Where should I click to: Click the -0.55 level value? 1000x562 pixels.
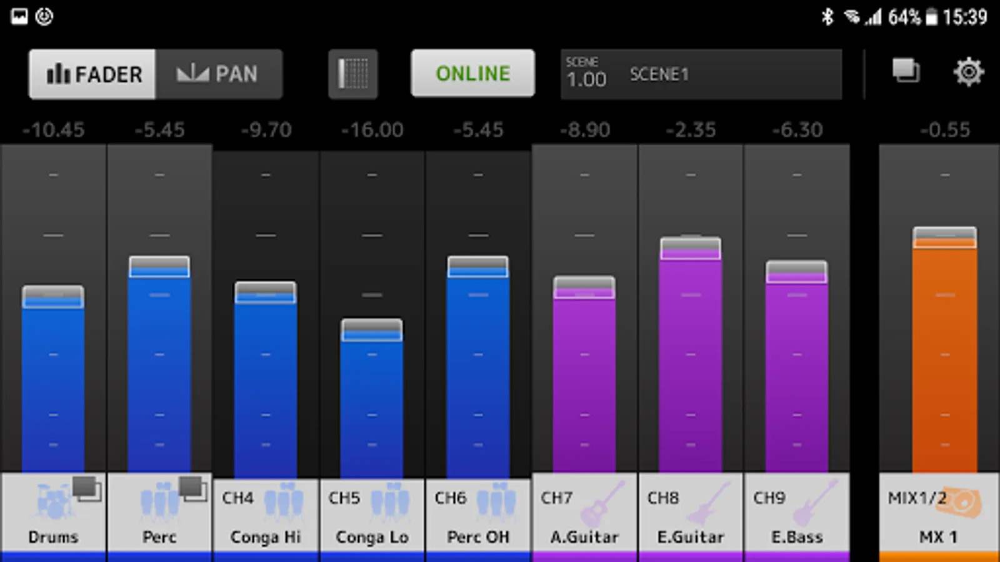tap(945, 130)
